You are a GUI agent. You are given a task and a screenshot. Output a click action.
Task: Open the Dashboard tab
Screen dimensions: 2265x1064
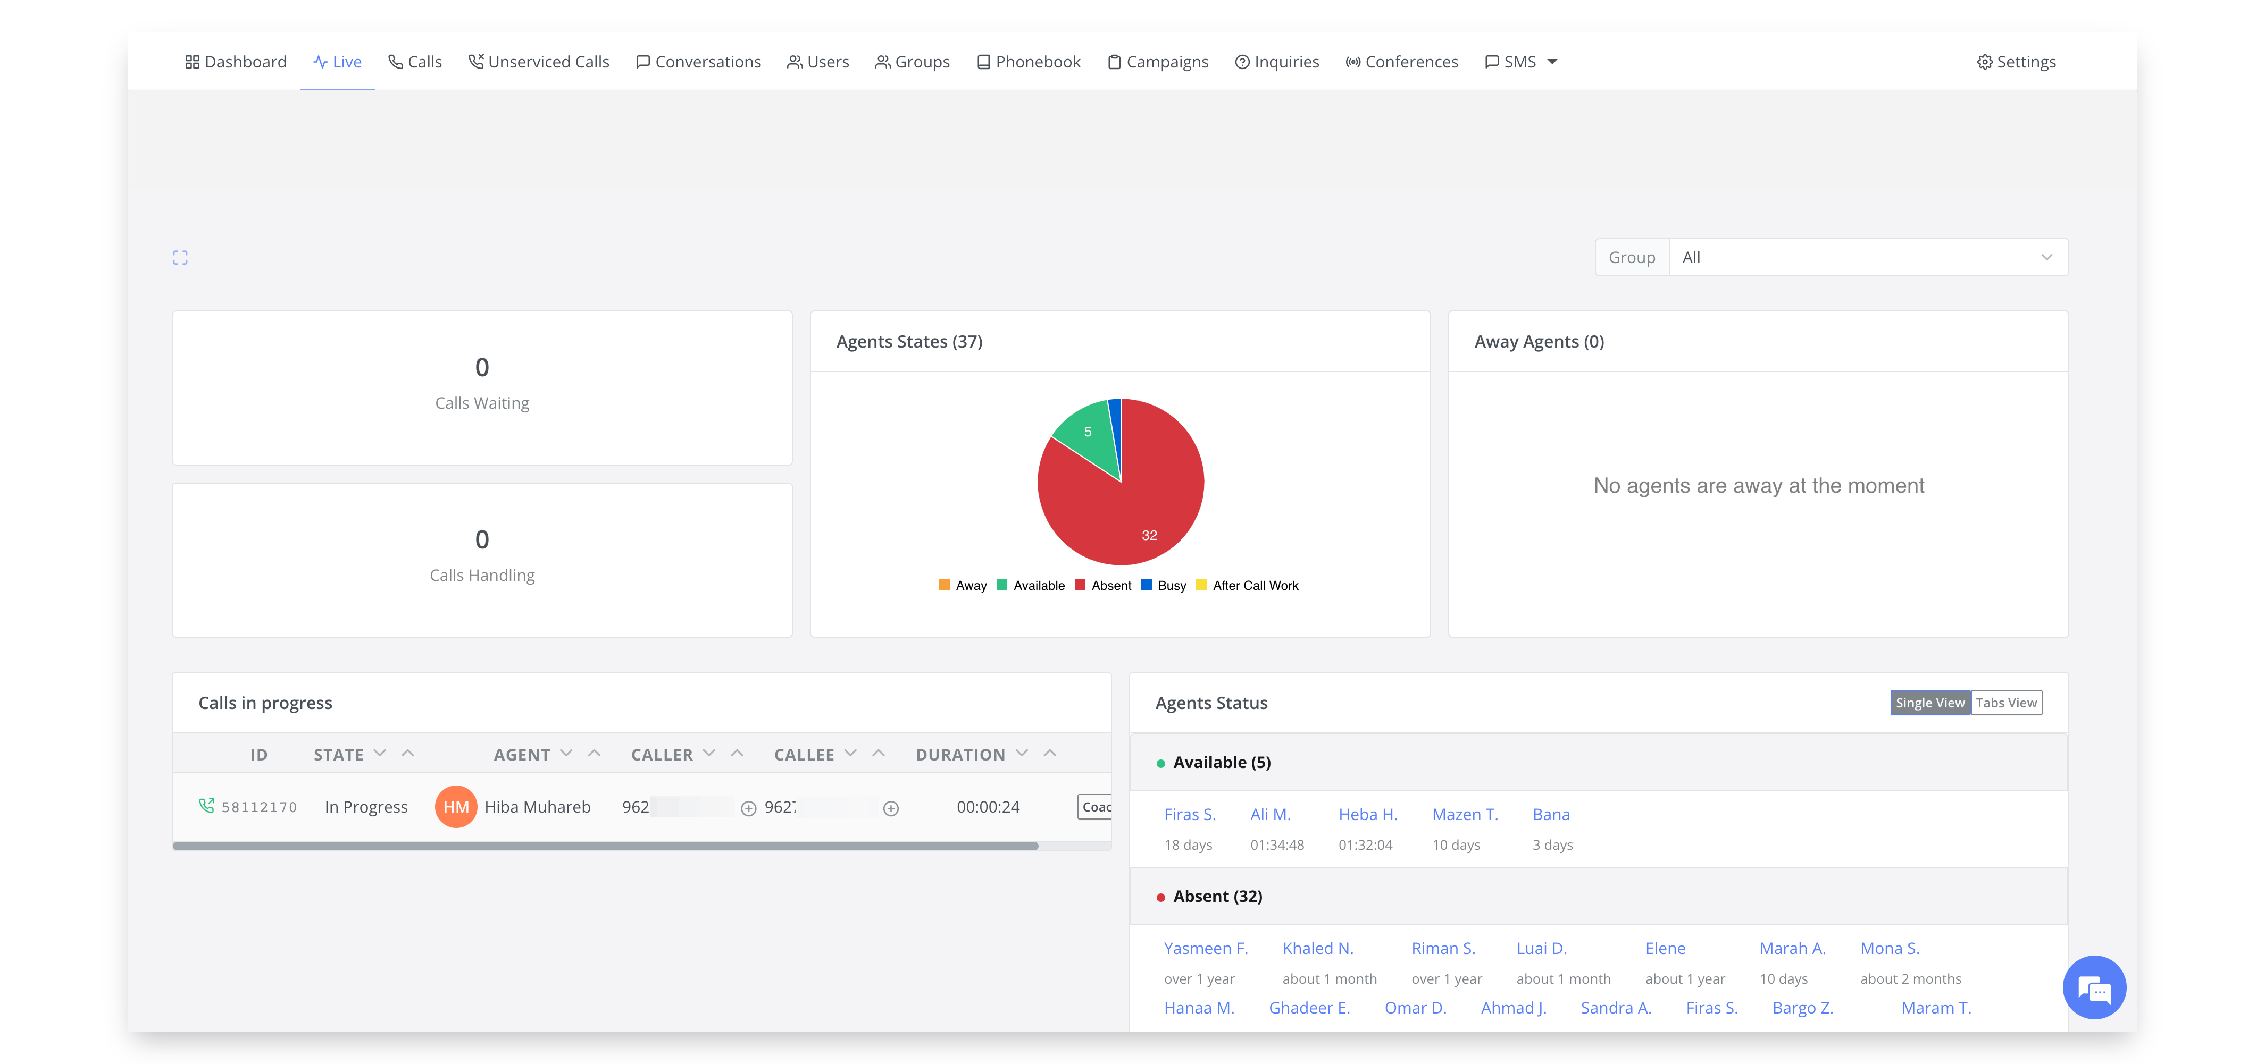coord(236,62)
